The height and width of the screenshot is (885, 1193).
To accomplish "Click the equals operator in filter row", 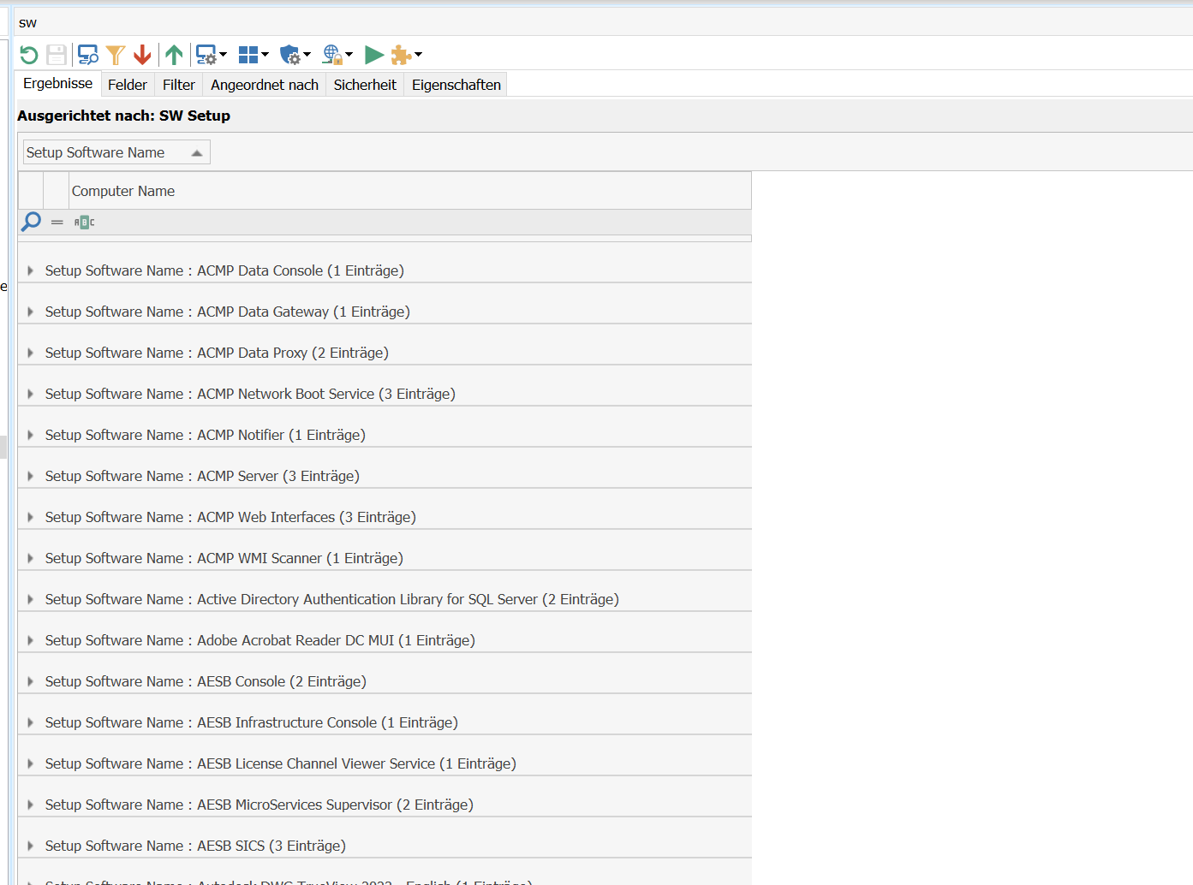I will (x=57, y=223).
